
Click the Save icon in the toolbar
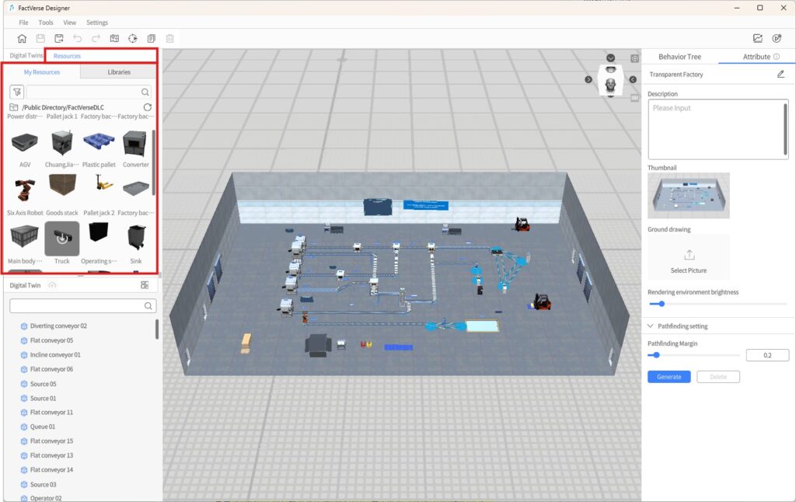[40, 37]
